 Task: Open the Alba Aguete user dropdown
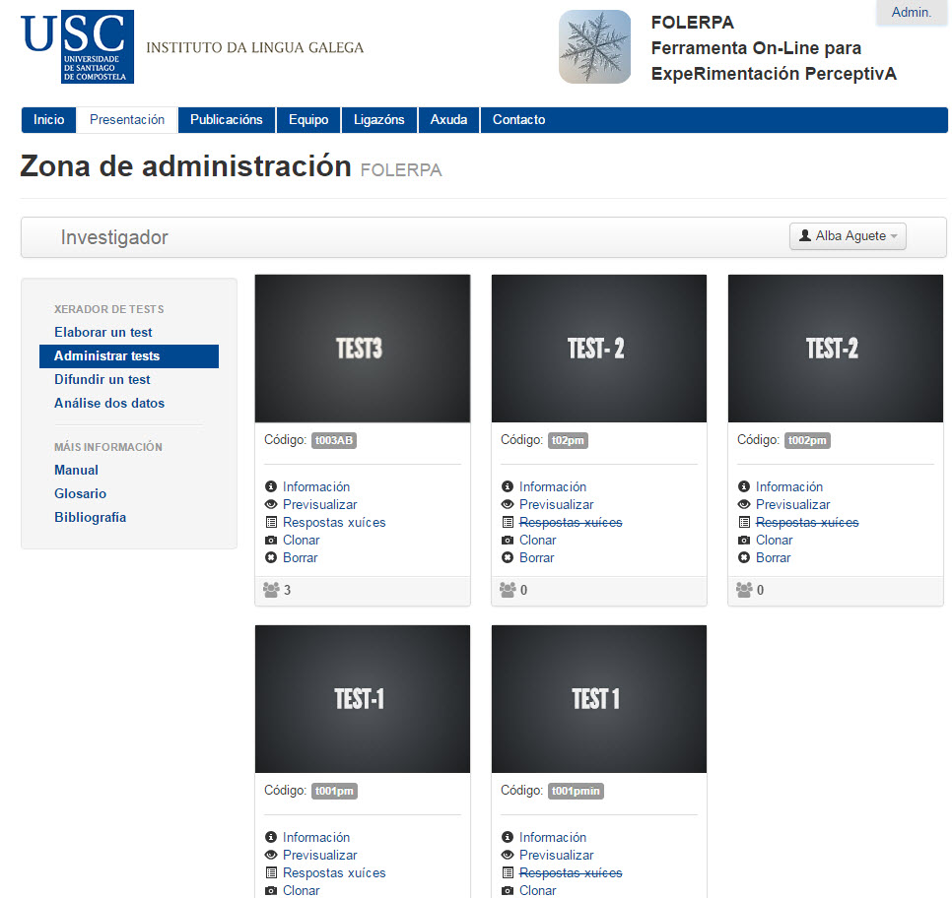(848, 236)
